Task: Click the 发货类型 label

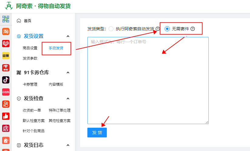Action: point(96,29)
